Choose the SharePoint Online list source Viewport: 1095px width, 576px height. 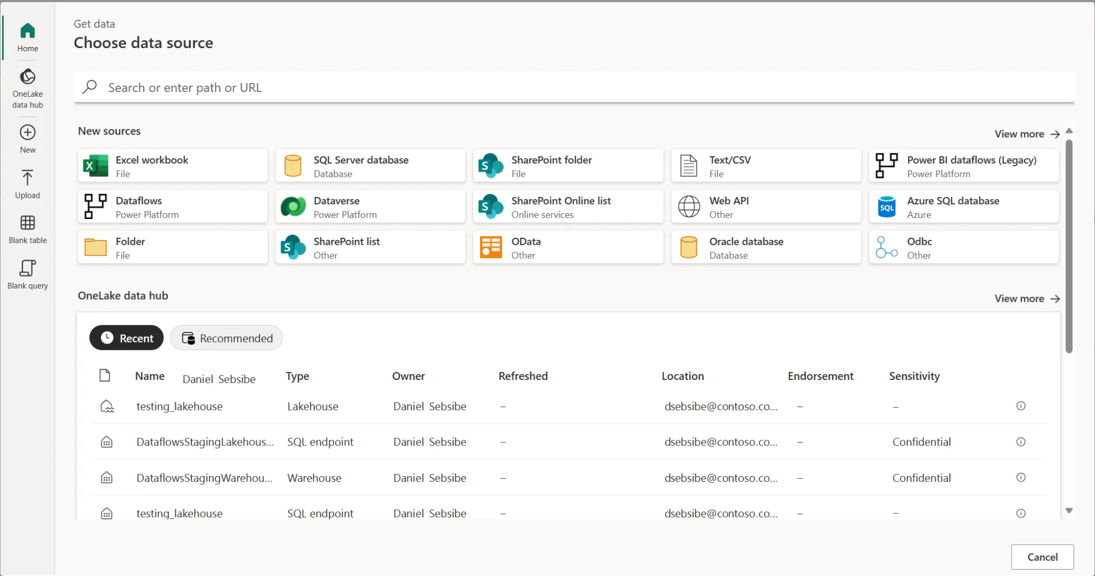[568, 207]
